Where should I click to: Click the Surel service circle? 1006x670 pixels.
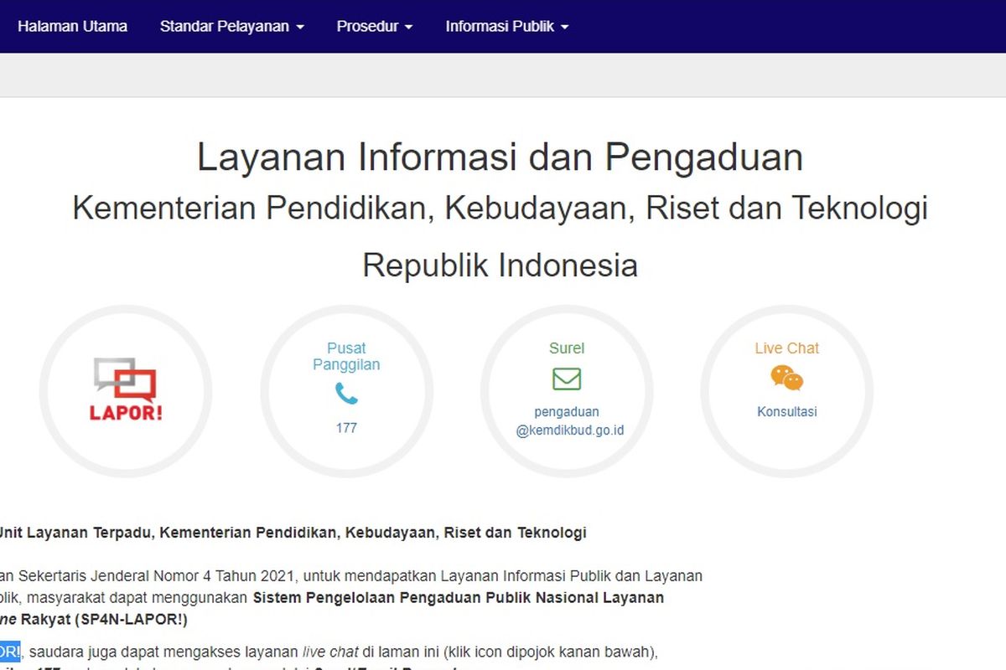pyautogui.click(x=566, y=392)
